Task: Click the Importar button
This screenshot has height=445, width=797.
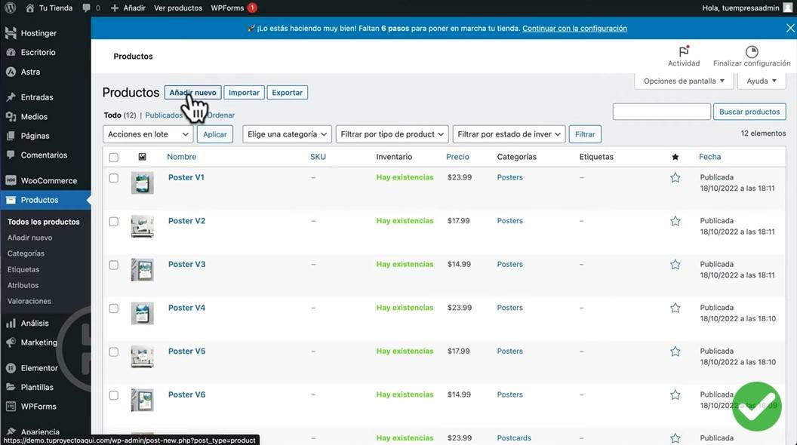Action: click(x=244, y=93)
